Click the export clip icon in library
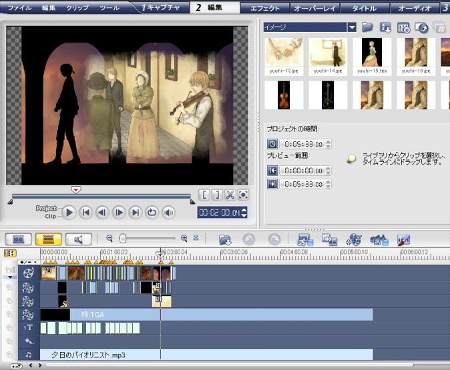This screenshot has width=450, height=370. coord(421,27)
